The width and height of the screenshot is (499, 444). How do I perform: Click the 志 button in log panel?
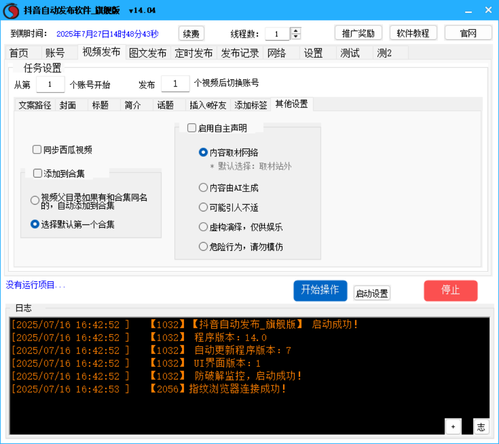click(481, 426)
